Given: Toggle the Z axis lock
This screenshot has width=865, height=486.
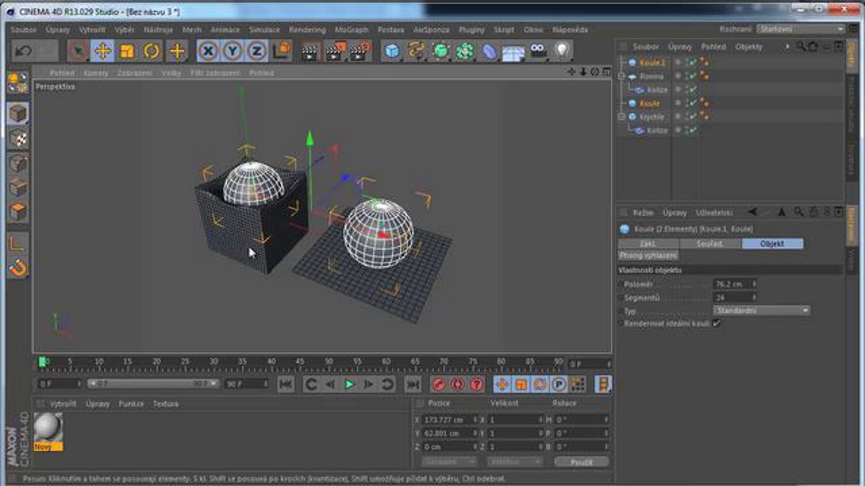Looking at the screenshot, I should pos(257,51).
